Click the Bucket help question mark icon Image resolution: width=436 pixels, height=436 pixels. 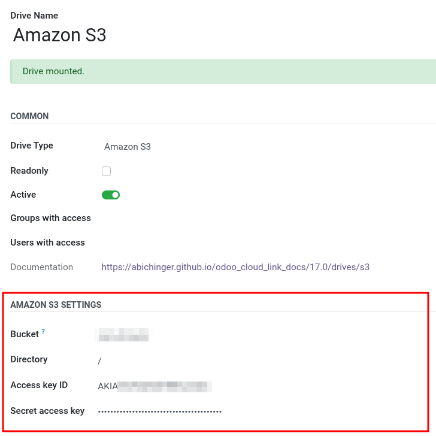43,331
